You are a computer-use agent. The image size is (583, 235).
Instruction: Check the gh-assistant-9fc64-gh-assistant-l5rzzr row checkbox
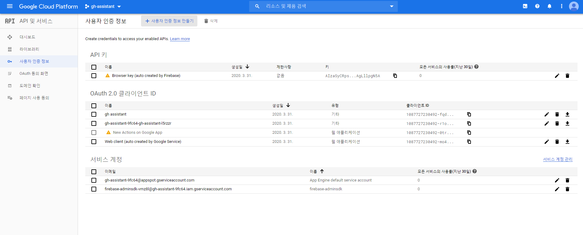[x=94, y=123]
